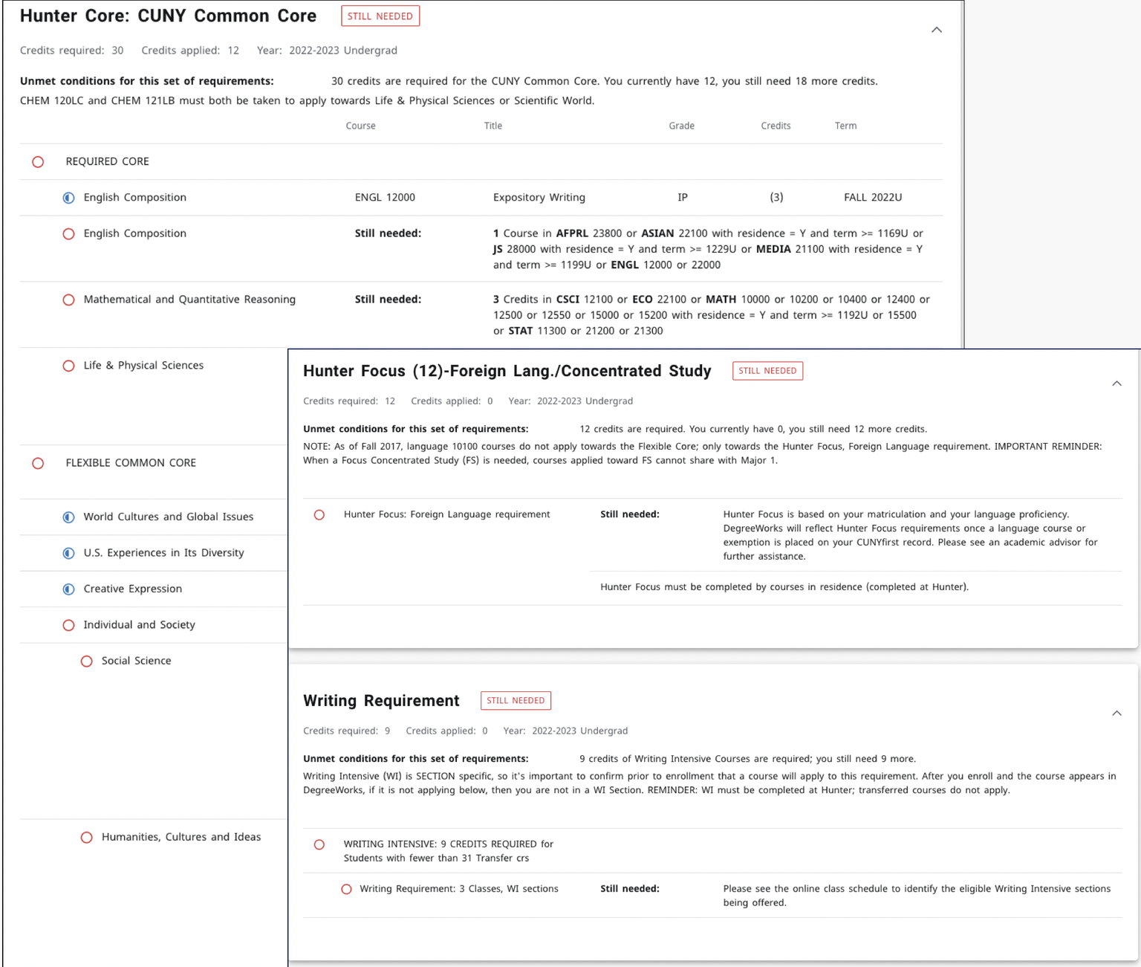Click the World Cultures and Global Issues status icon

(68, 517)
